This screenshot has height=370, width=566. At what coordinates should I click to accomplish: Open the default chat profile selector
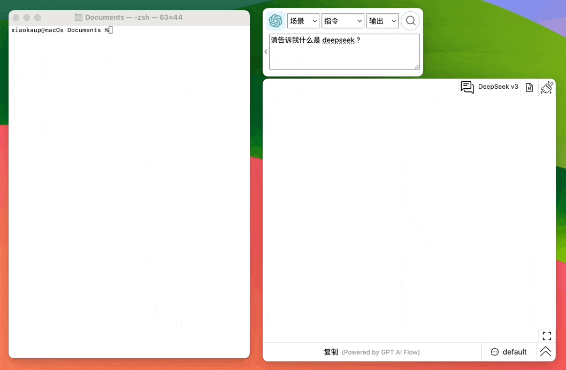(509, 352)
